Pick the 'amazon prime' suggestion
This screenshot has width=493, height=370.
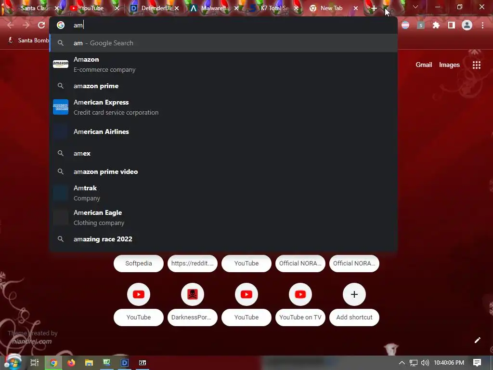tap(223, 86)
